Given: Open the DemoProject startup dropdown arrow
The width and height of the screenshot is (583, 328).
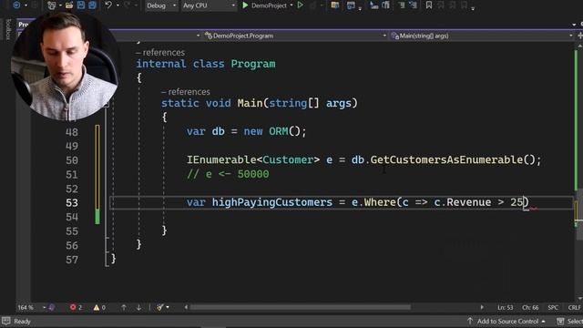Looking at the screenshot, I should (291, 5).
